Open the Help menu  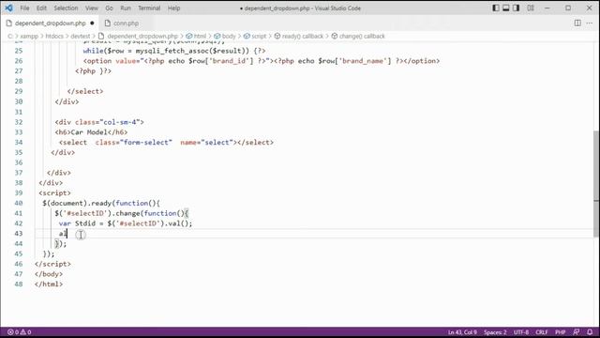point(173,8)
